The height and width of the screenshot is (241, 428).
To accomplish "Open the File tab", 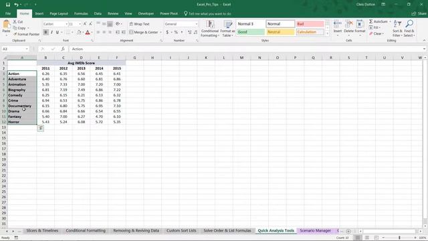I will pyautogui.click(x=8, y=13).
